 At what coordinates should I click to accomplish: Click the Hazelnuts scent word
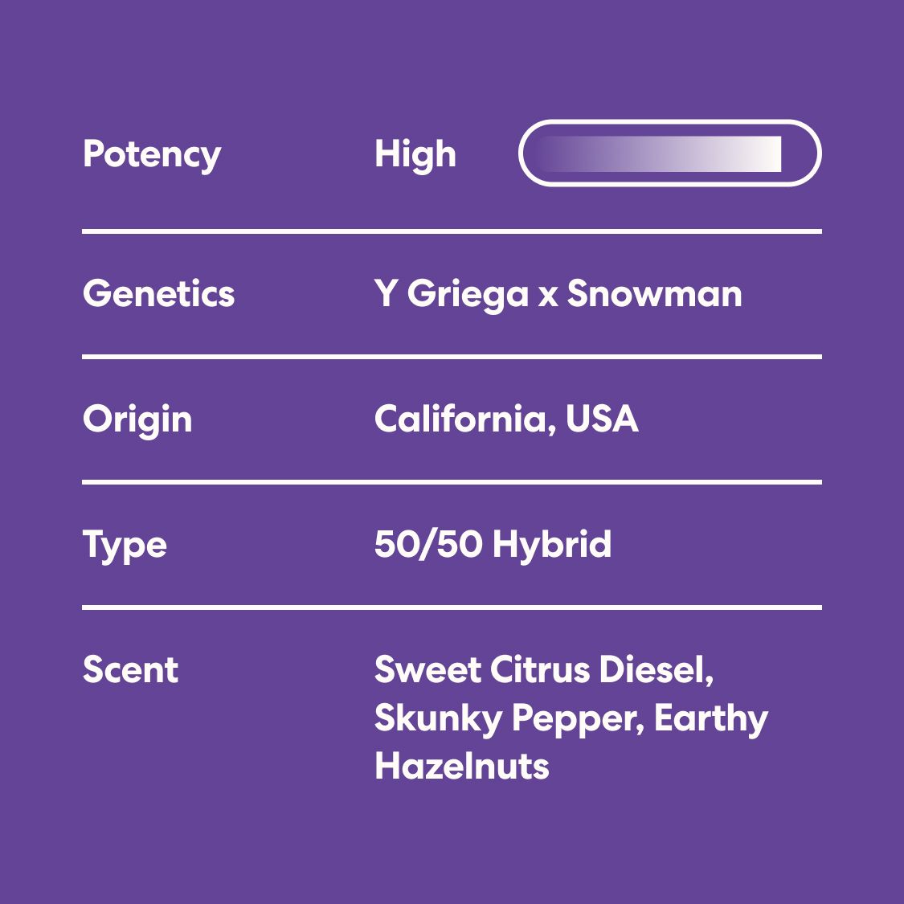click(x=462, y=767)
